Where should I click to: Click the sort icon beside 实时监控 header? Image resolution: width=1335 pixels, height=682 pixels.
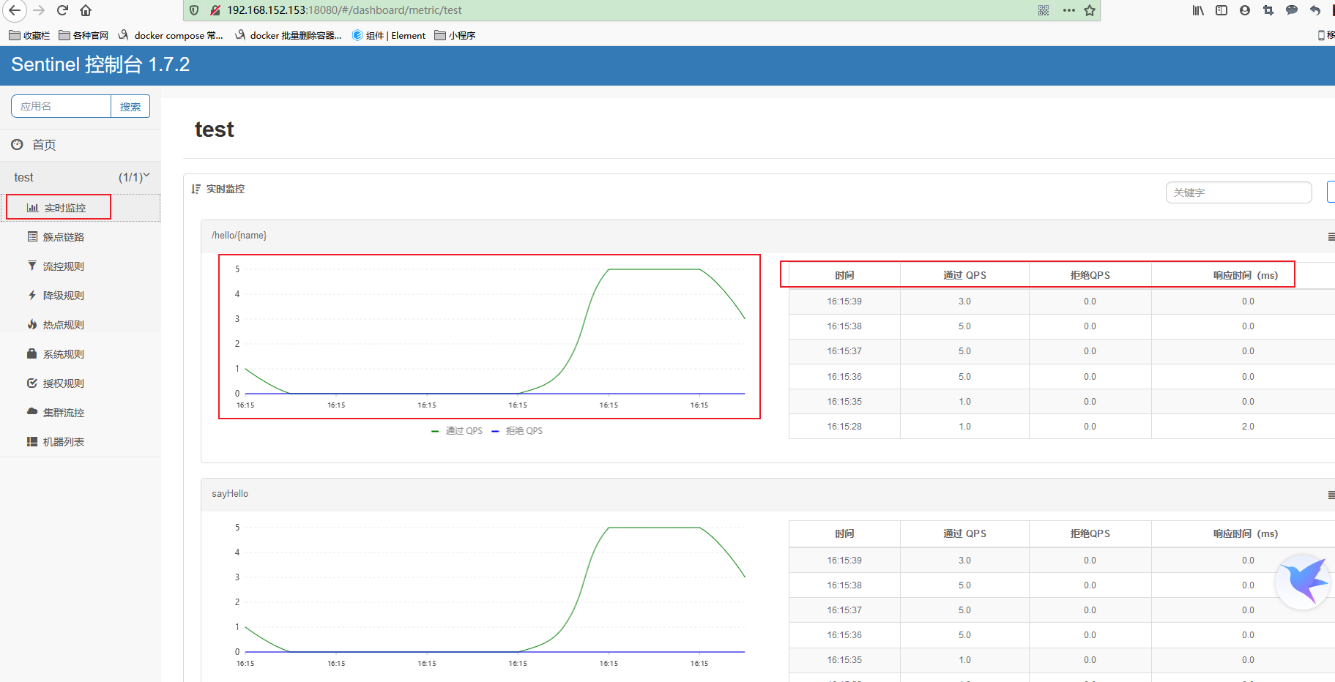[195, 189]
